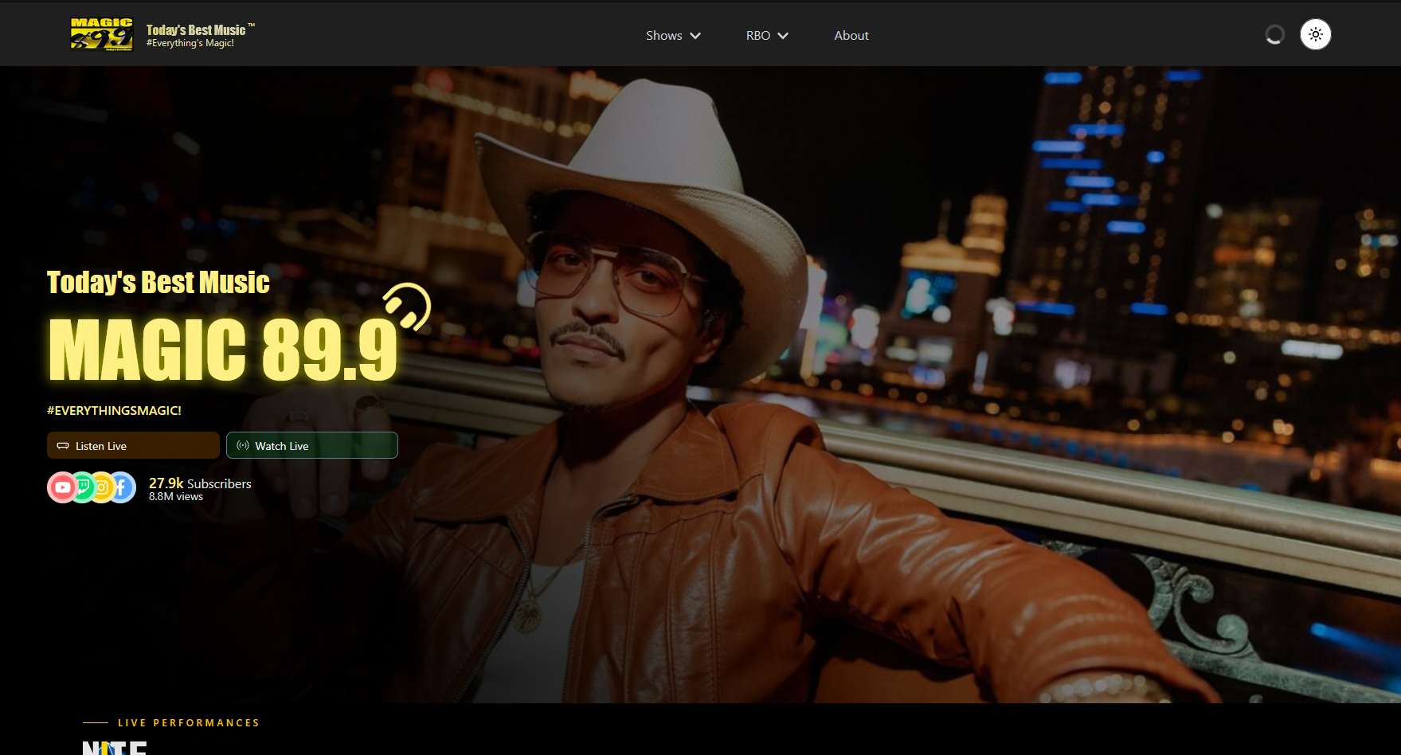Go to the About page
Screen dimensions: 1401x755
point(851,35)
